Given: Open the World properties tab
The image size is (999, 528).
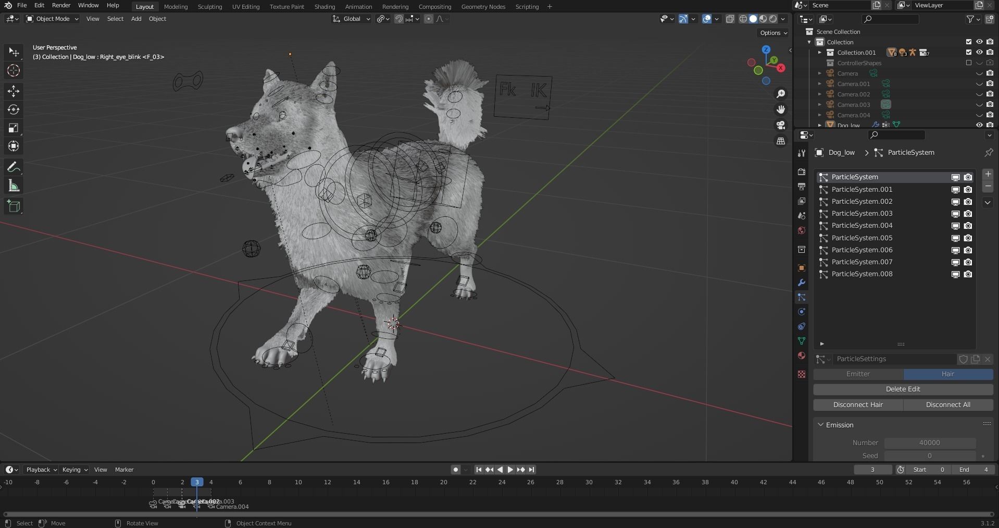Looking at the screenshot, I should (802, 230).
